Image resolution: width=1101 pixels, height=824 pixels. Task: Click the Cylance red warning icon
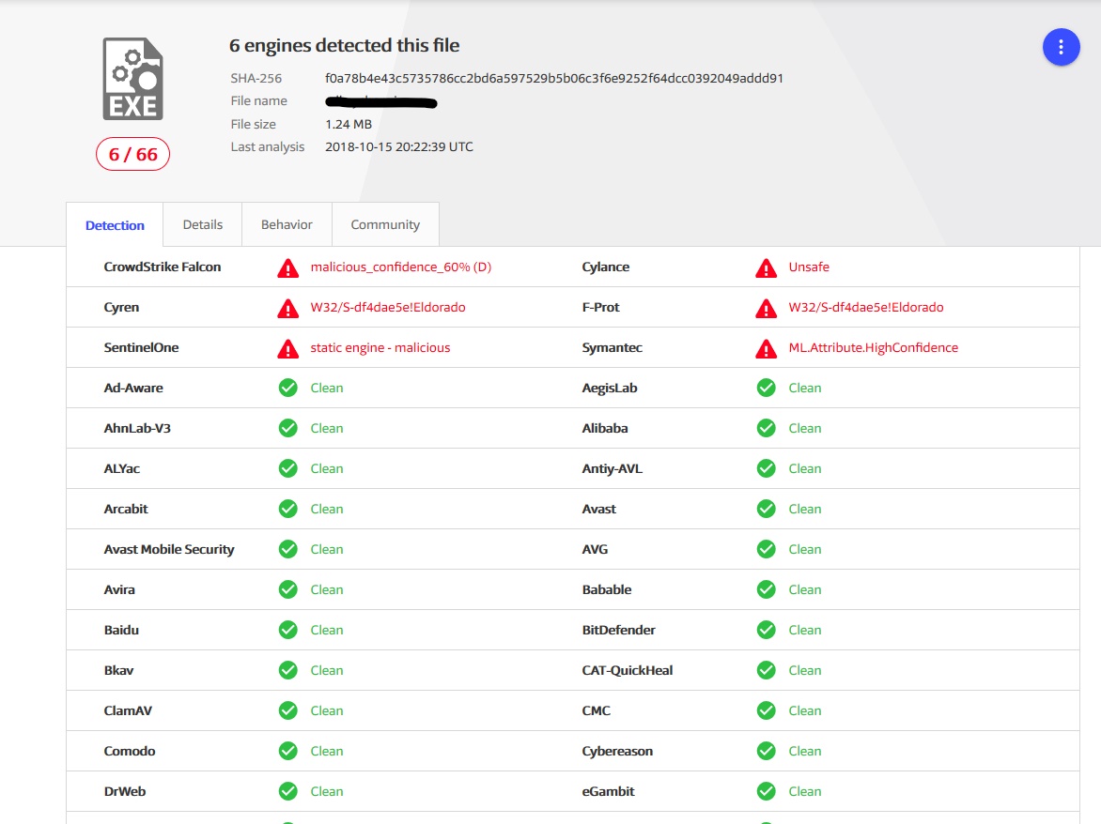pos(766,268)
